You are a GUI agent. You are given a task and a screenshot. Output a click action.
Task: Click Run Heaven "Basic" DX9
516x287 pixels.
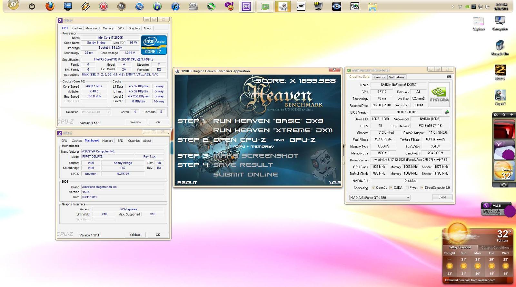(x=268, y=121)
